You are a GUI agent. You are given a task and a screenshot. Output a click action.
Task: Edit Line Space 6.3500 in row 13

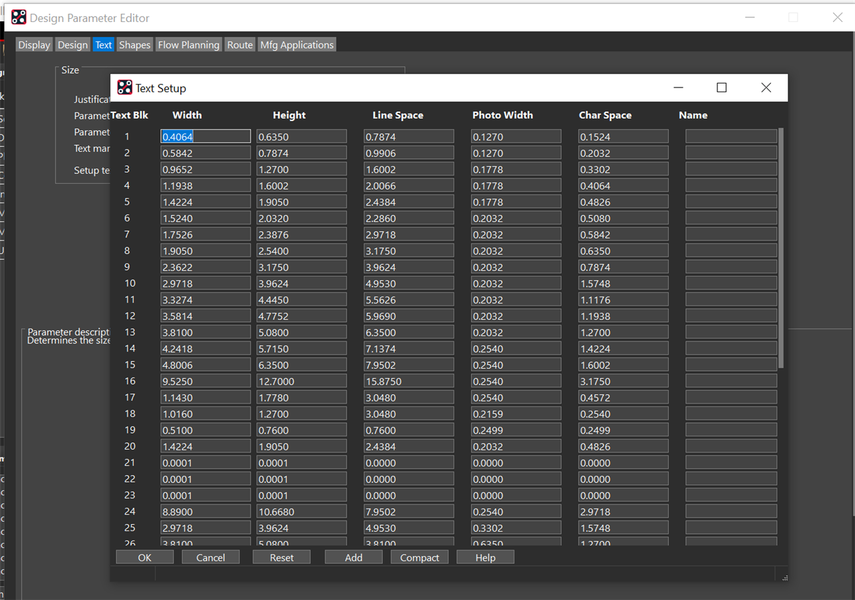pyautogui.click(x=409, y=332)
